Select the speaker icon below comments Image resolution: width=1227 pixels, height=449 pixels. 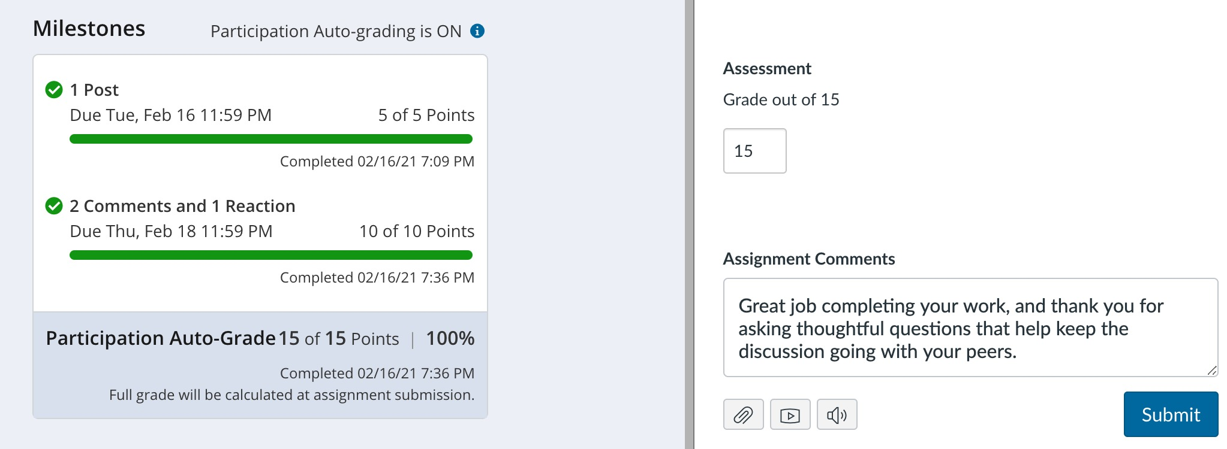[837, 414]
